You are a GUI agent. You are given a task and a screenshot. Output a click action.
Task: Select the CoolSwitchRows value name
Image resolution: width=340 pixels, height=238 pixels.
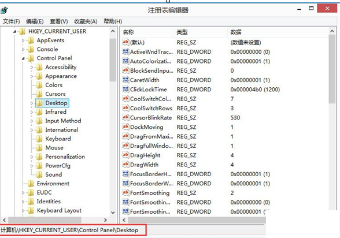point(151,108)
